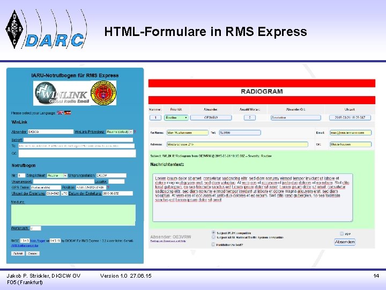Click the Radiogram Absender field OE3VRW
The image size is (386, 290).
211,118
